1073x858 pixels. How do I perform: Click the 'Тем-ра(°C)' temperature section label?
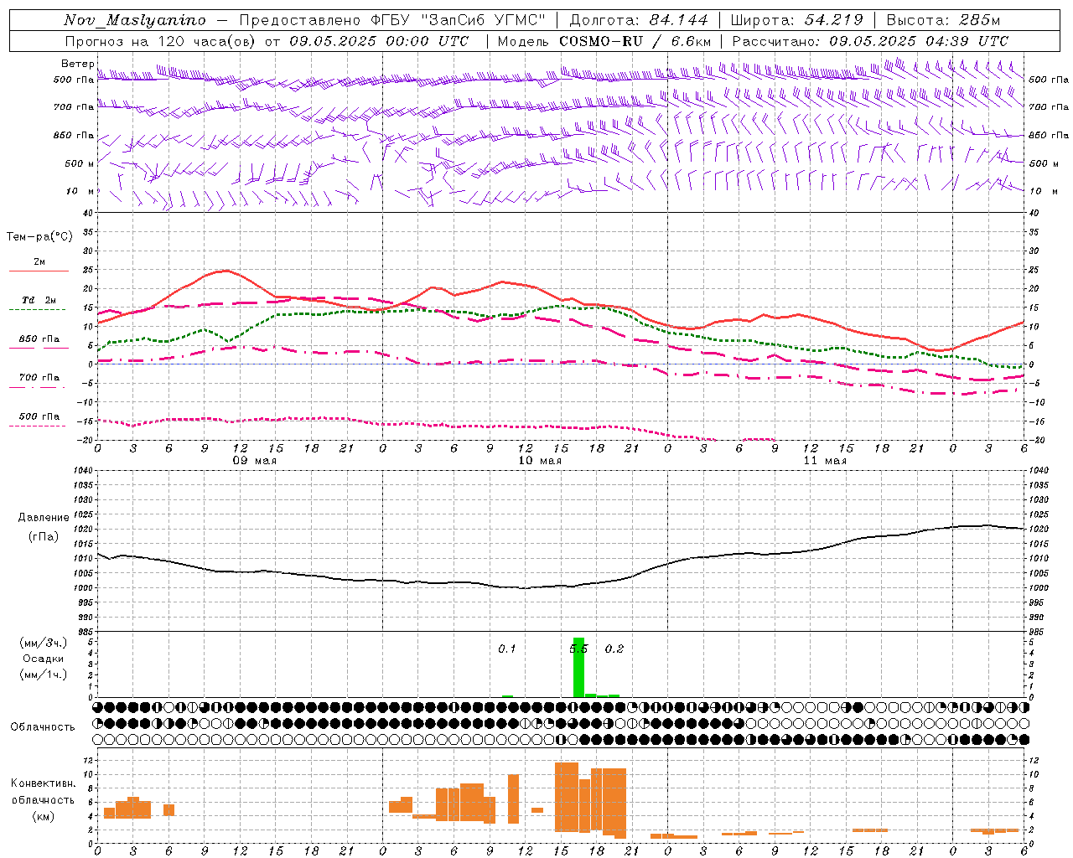pos(39,237)
